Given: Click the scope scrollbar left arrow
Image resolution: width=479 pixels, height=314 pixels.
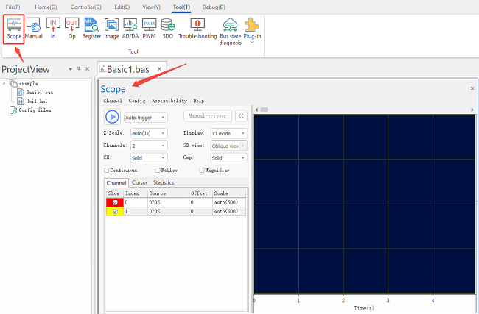Looking at the screenshot, I should pos(256,110).
